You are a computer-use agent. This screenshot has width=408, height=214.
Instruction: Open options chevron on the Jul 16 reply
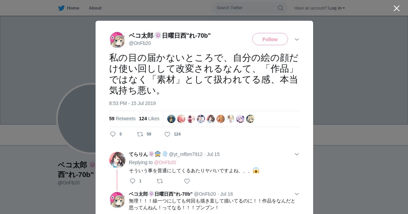[x=297, y=194]
